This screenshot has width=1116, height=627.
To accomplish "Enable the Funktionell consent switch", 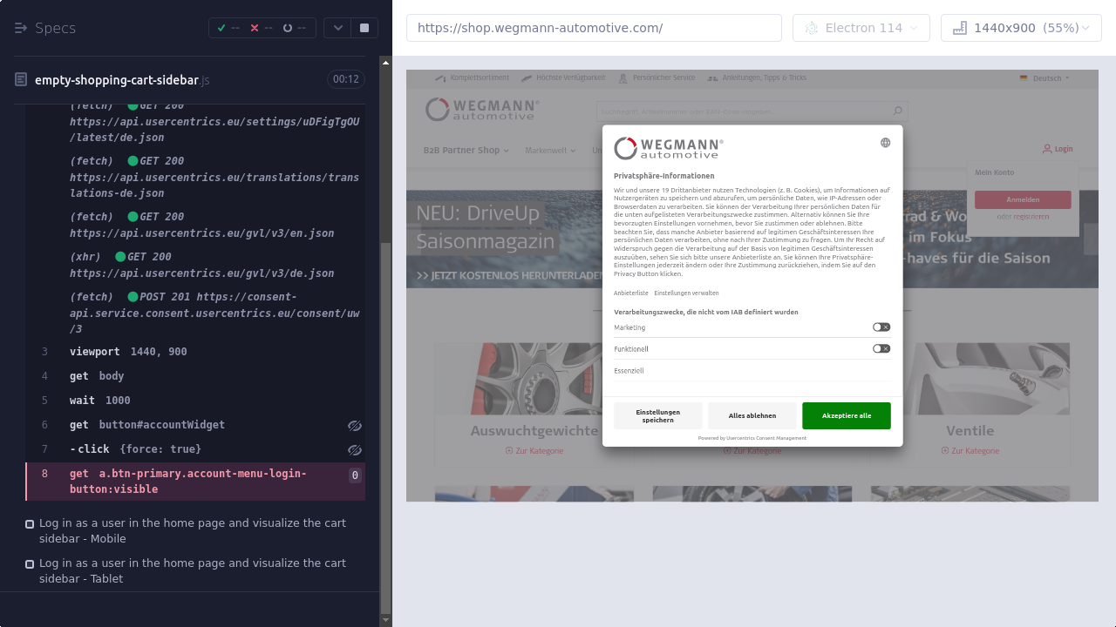I will point(881,348).
